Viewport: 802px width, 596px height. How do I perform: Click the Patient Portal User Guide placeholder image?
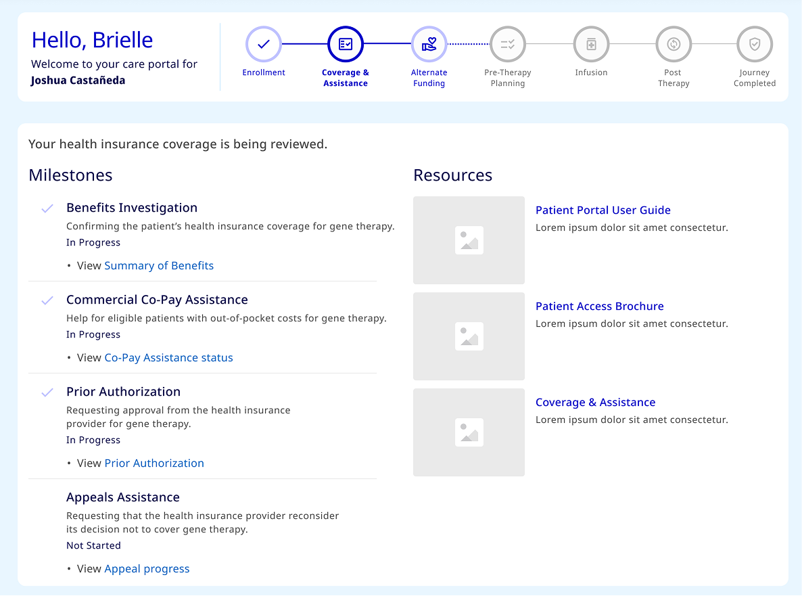click(469, 239)
